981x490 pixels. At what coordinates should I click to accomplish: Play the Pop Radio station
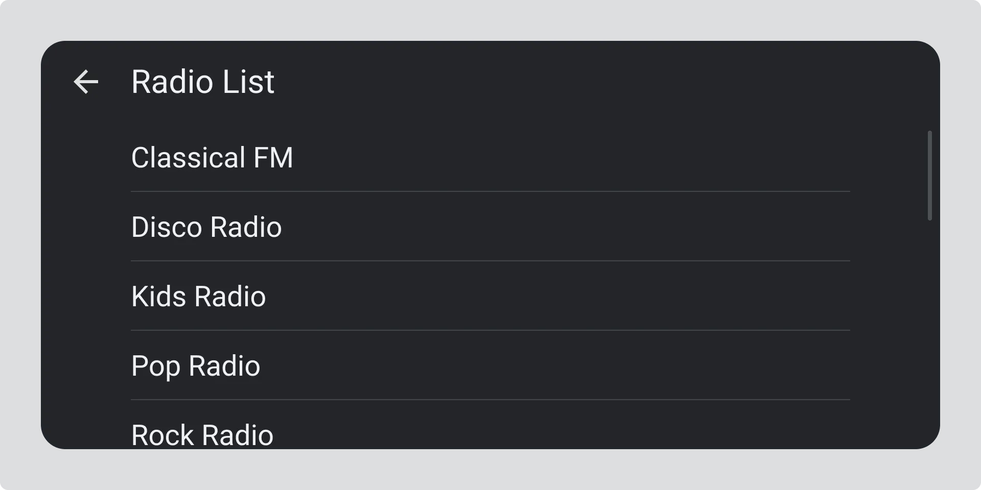(x=196, y=365)
